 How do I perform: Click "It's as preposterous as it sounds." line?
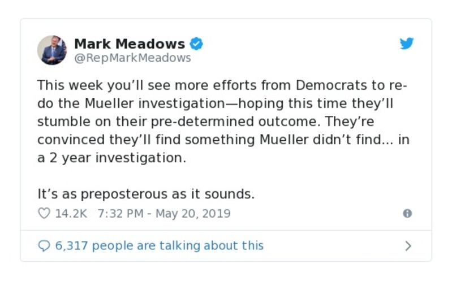[146, 194]
